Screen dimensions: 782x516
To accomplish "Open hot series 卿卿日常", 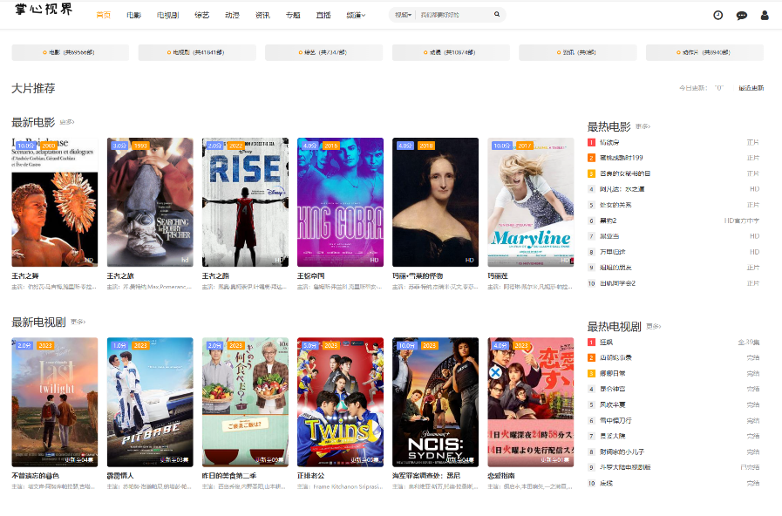I will [x=612, y=373].
